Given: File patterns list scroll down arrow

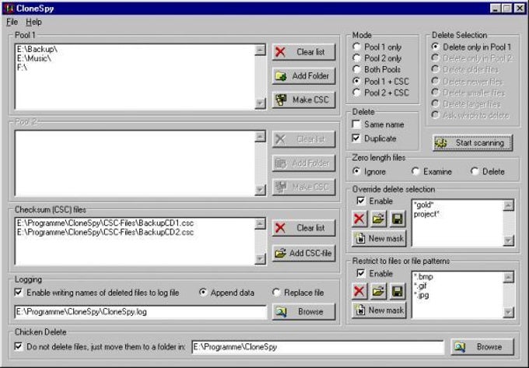Looking at the screenshot, I should [509, 312].
